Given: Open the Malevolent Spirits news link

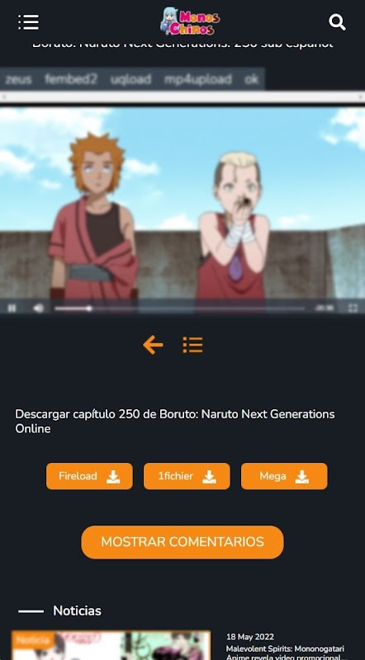Looking at the screenshot, I should tap(286, 653).
